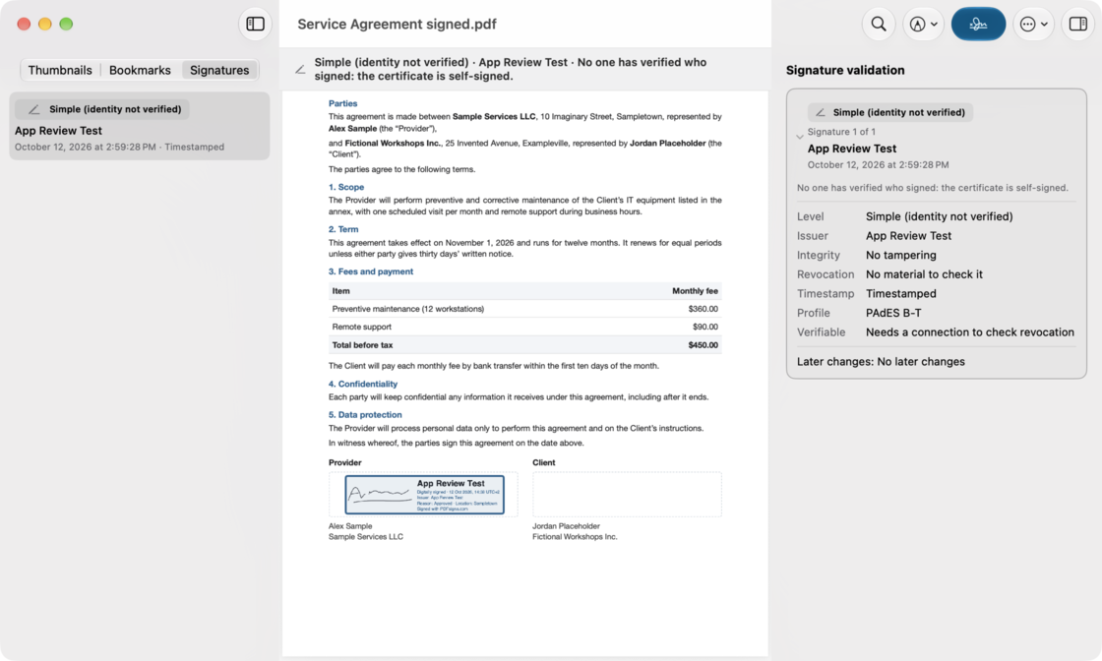Collapse the Signature 1 of 1 chevron
1102x661 pixels.
click(800, 137)
